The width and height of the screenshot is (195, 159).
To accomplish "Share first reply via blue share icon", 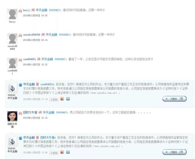I will point(68,99).
